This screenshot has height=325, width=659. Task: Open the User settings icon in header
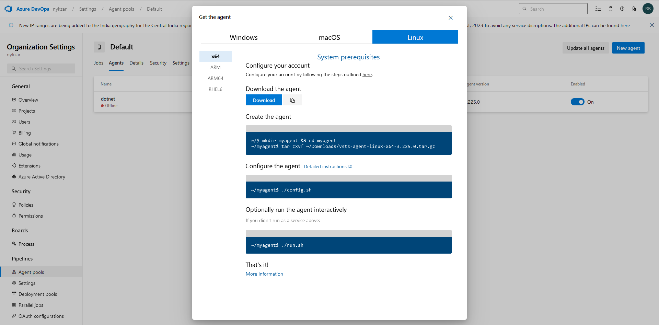[x=634, y=9]
